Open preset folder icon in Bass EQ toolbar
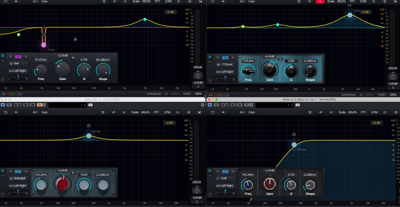Image resolution: width=400 pixels, height=207 pixels. tap(6, 112)
